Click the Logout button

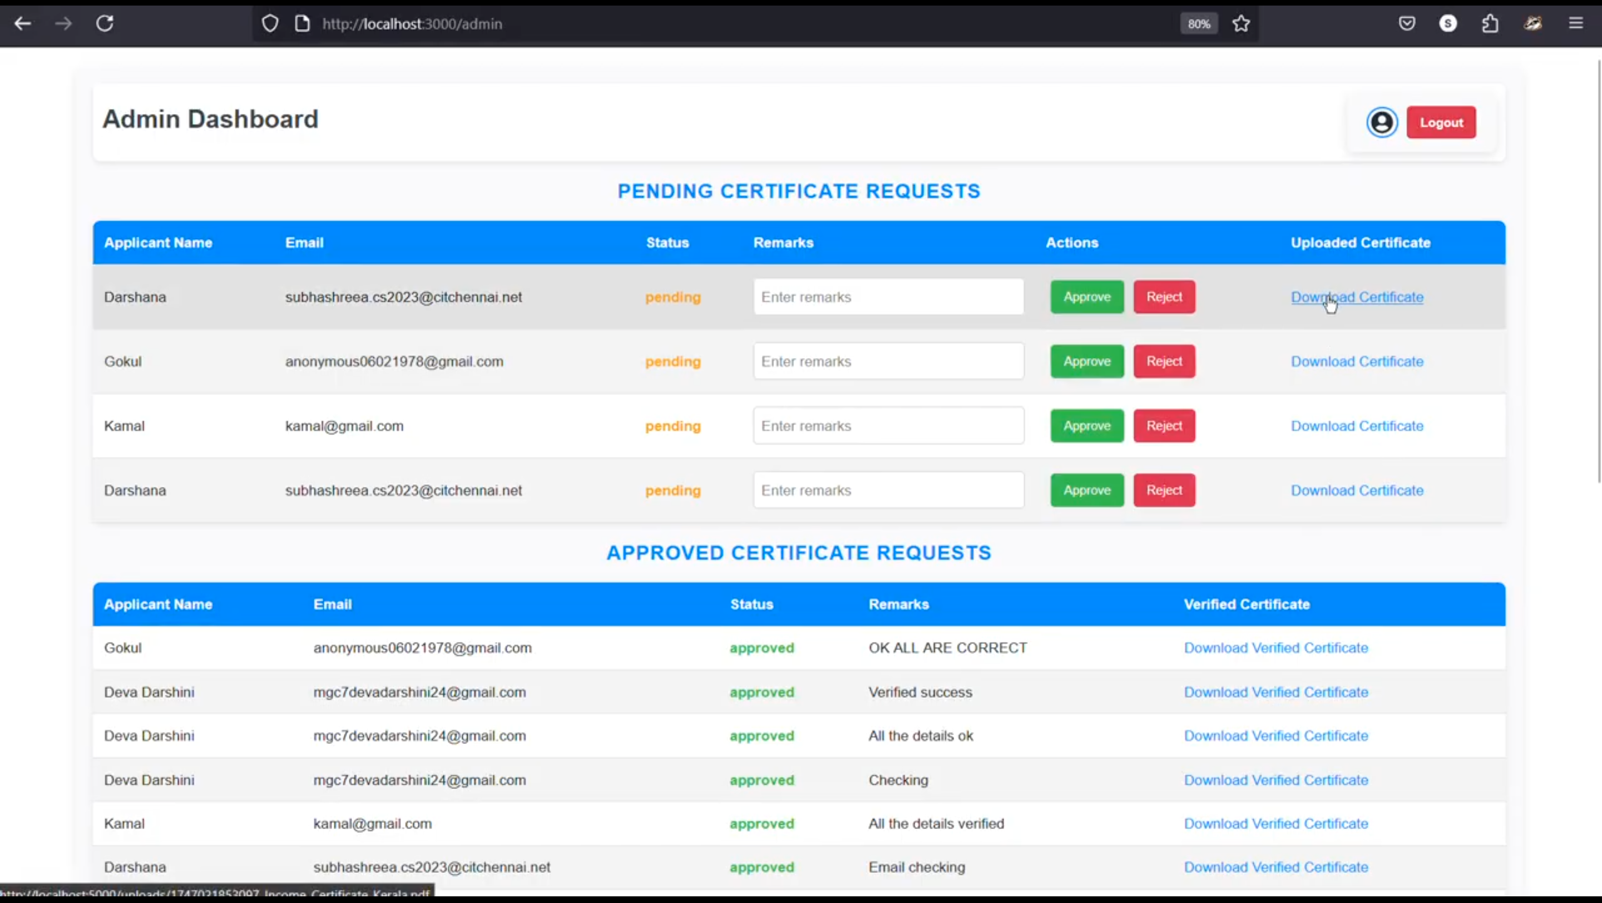[1441, 122]
